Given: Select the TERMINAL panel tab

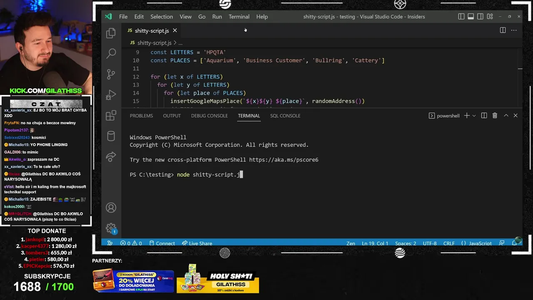Looking at the screenshot, I should pos(249,116).
